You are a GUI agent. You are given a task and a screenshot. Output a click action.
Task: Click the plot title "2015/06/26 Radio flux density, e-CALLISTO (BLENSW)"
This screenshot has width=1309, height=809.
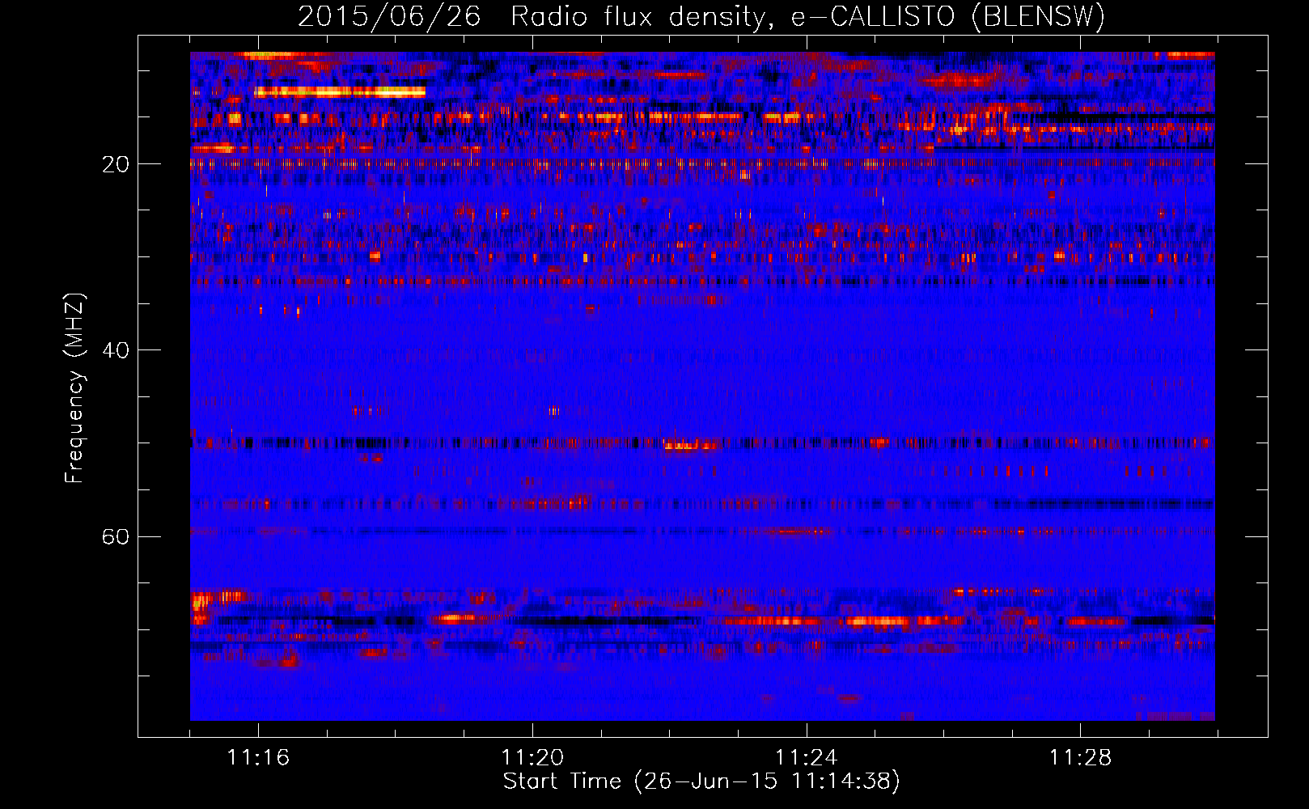[x=701, y=16]
